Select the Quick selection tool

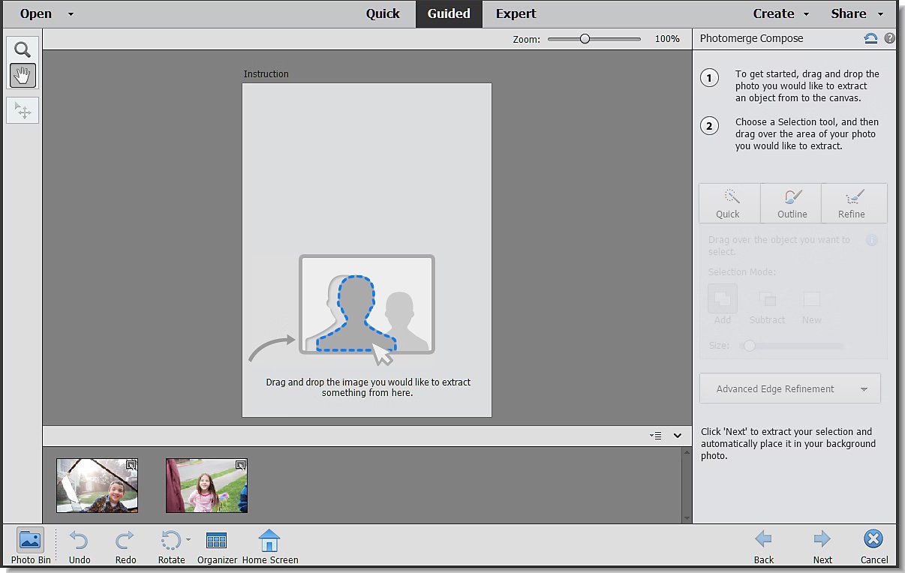[x=729, y=203]
